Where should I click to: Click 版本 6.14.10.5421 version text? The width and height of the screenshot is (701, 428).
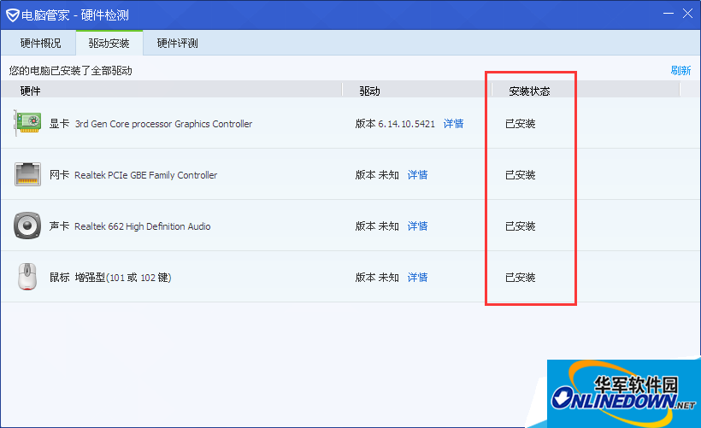pos(395,124)
